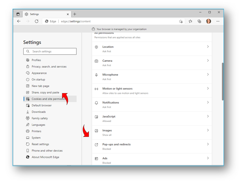Expand JavaScript permission chevron
Screen dimensions: 245x184
208,116
